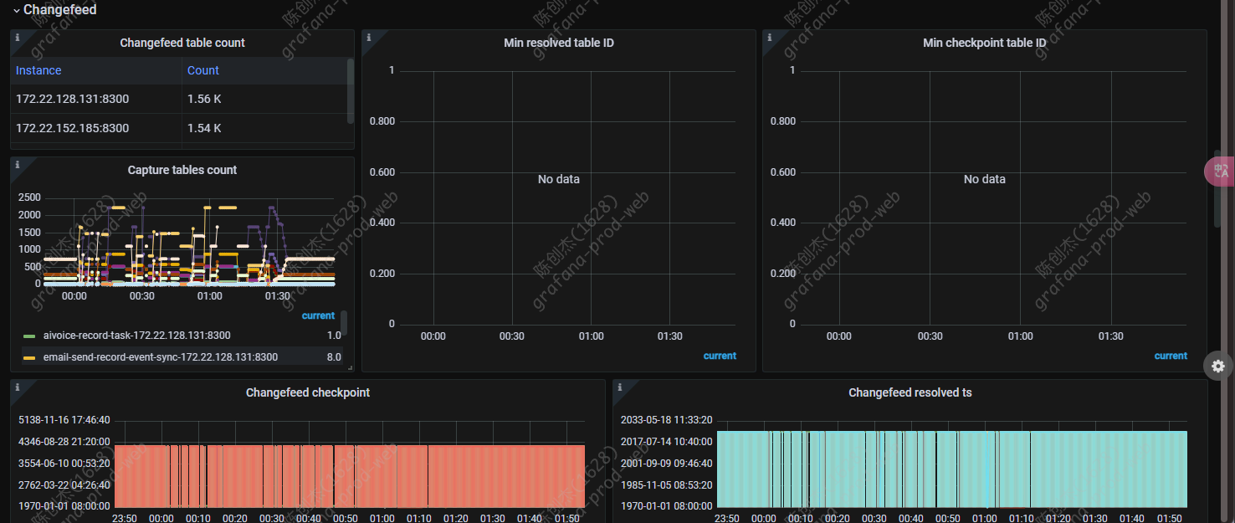Click info icon on Min resolved table ID panel
The height and width of the screenshot is (523, 1235).
click(368, 37)
